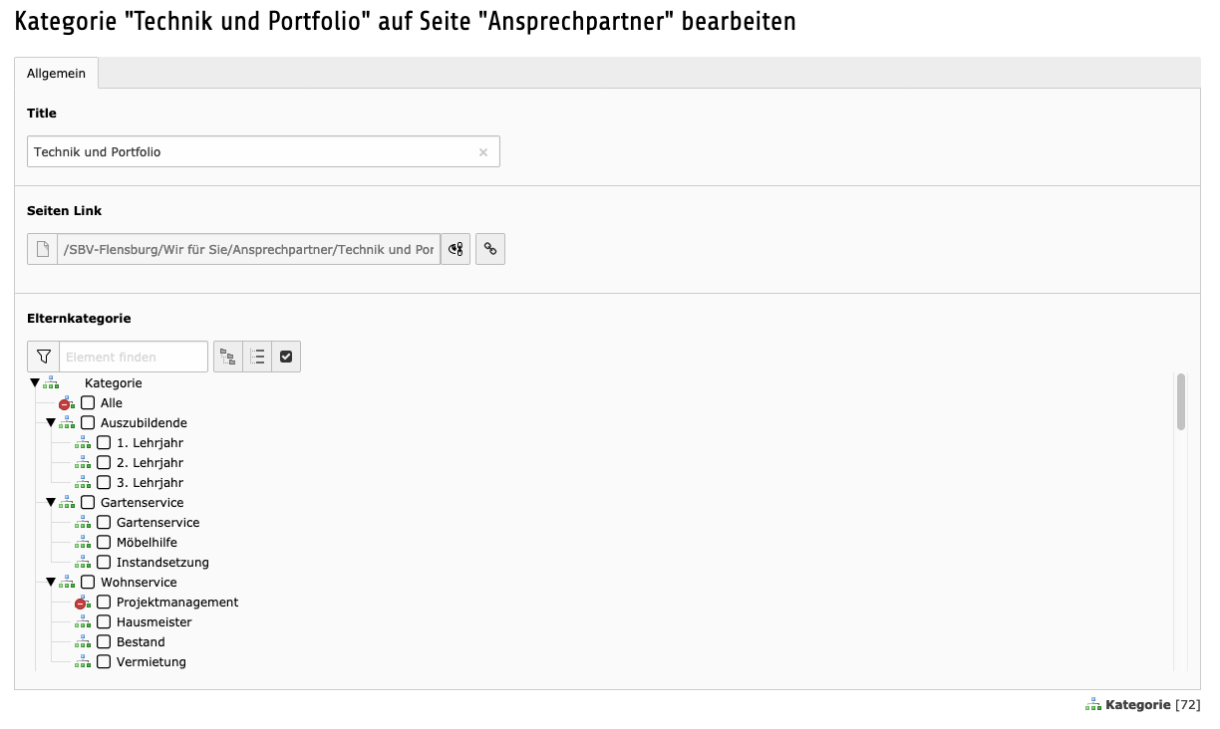Click the tree's vertical scrollbar thumb

point(1180,401)
